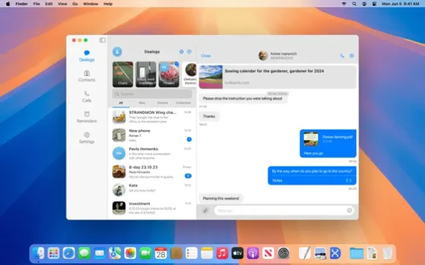Click the Wi-Fi status icon
This screenshot has height=265, width=425.
coord(344,4)
